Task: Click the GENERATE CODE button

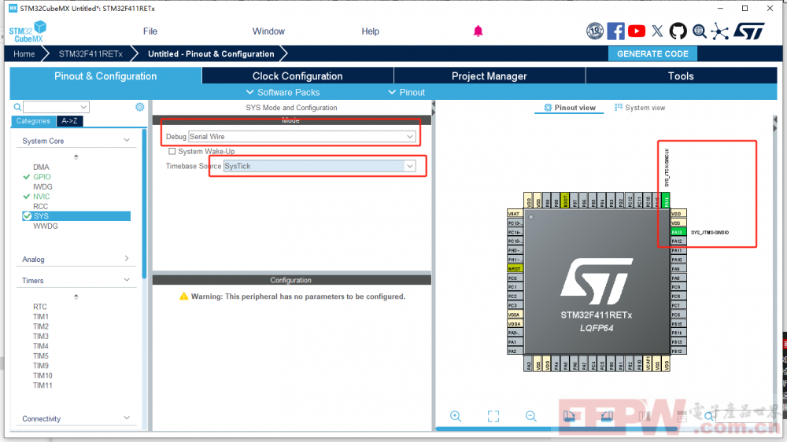Action: point(652,53)
